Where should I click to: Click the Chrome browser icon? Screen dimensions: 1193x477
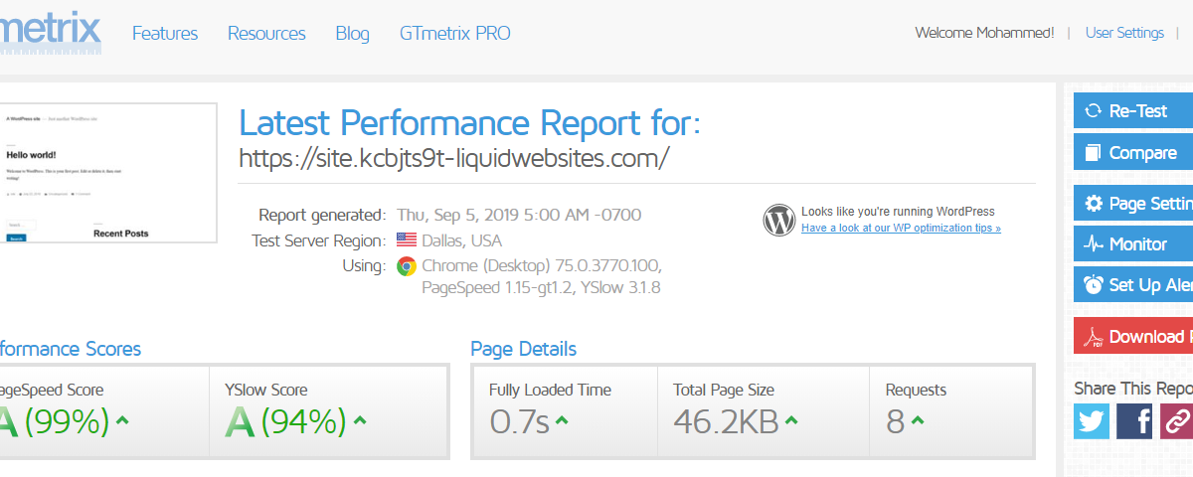coord(406,265)
